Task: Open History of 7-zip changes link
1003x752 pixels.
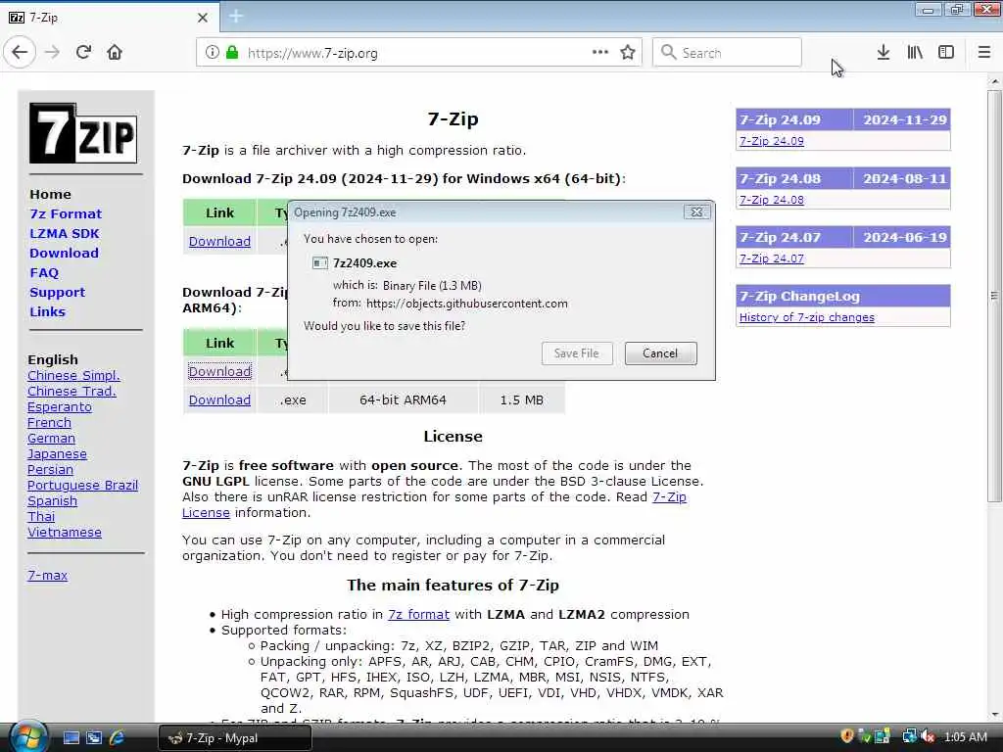Action: [807, 317]
